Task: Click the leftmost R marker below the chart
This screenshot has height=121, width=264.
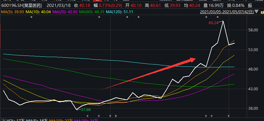Action: click(x=88, y=116)
